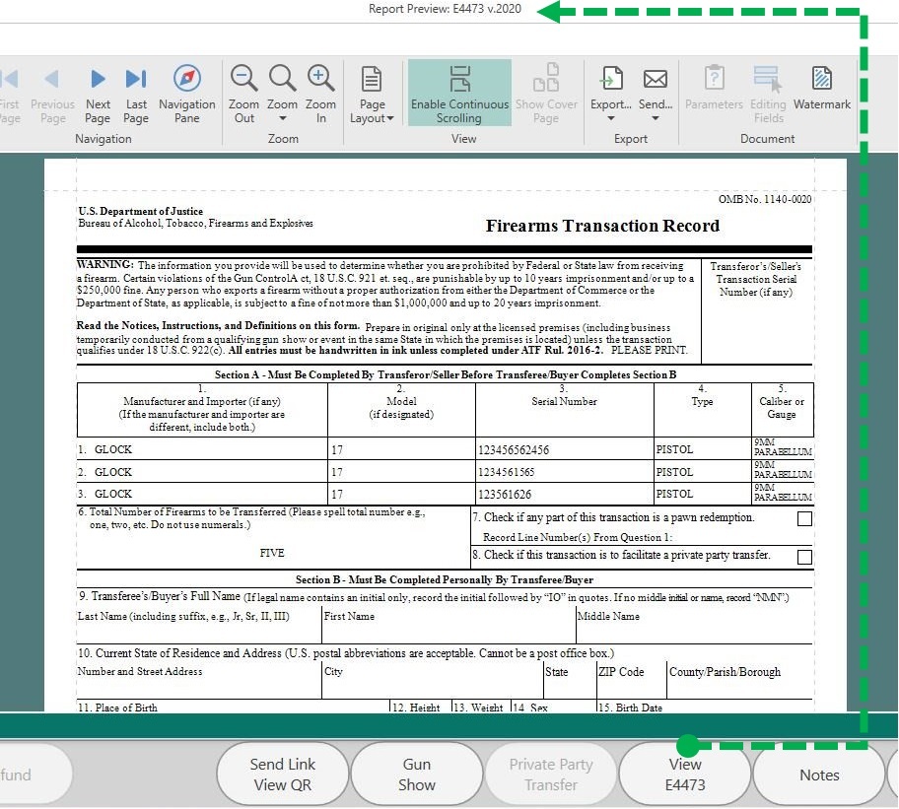The width and height of the screenshot is (899, 809).
Task: Click GLOCK in firearm row 3
Action: (x=113, y=494)
